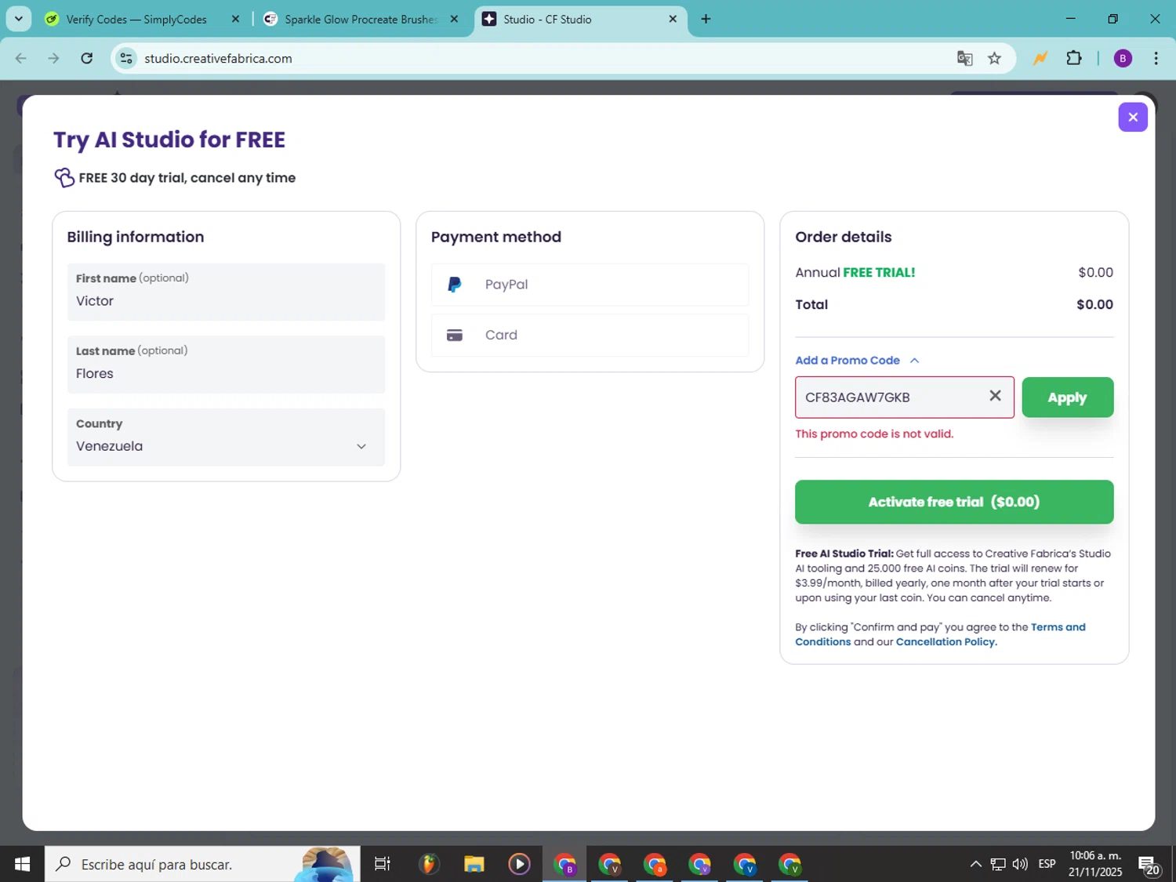1176x882 pixels.
Task: Open the media player taskbar icon
Action: [x=519, y=864]
